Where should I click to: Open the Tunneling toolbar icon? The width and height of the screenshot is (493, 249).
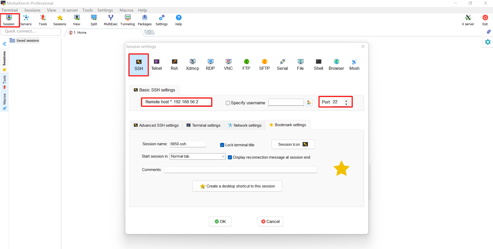click(128, 20)
